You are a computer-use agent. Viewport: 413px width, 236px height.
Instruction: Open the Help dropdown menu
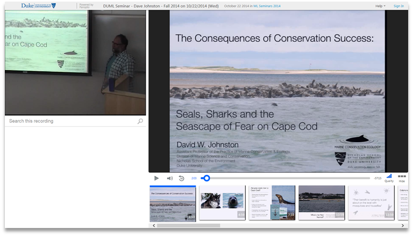380,6
